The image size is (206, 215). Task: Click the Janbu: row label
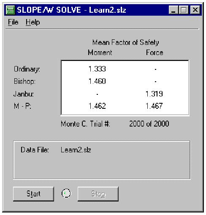[x=24, y=94]
